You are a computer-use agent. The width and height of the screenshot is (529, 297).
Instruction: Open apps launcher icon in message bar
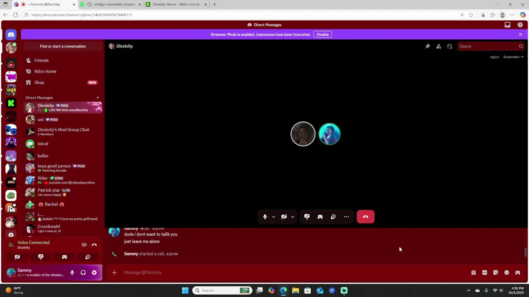tap(517, 273)
